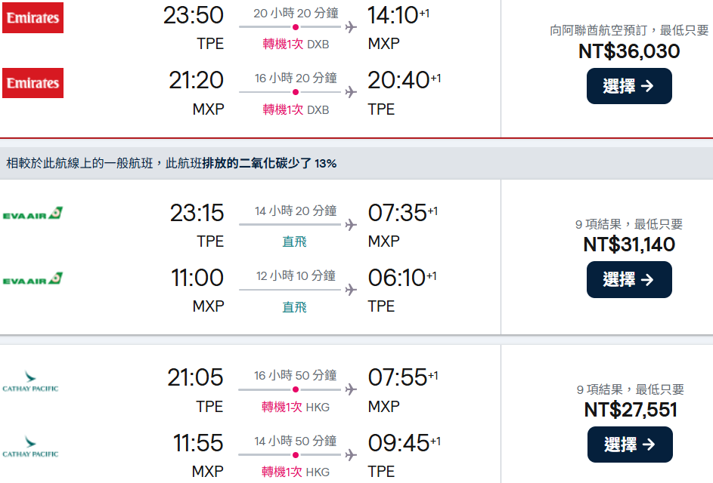The image size is (713, 483).
Task: Click the NT$27,551 price text
Action: pyautogui.click(x=631, y=410)
